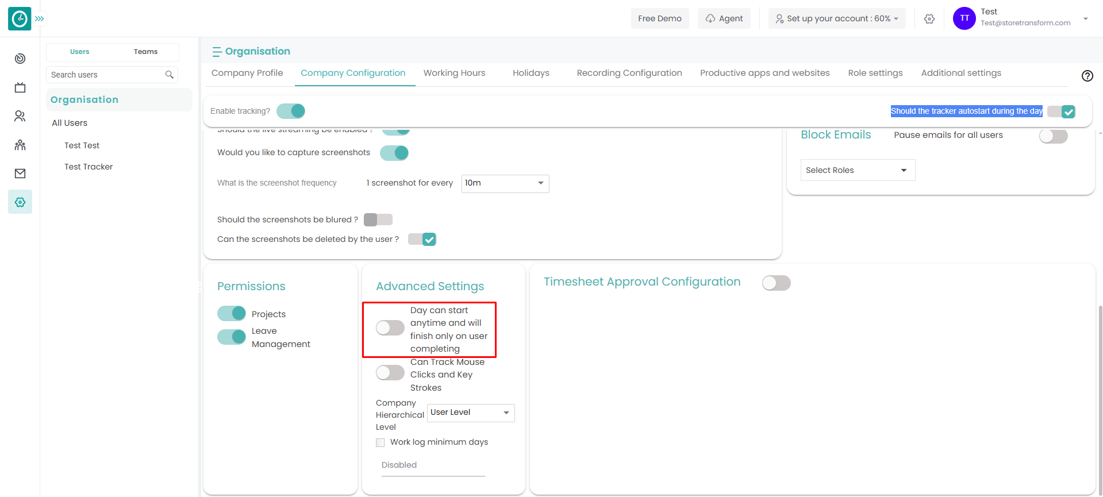Tick Work log minimum days checkbox
This screenshot has height=497, width=1103.
pos(381,442)
